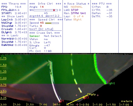Image resolution: width=133 pixels, height=106 pixels.
Task: Click the NORMAL mode status value
Action: pos(77,7)
